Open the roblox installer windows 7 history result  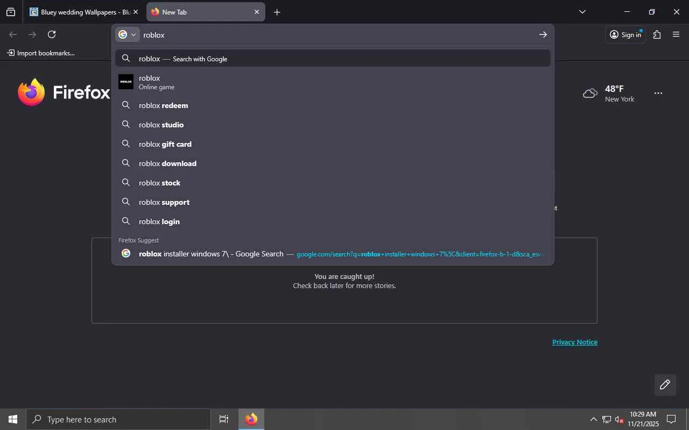click(x=333, y=254)
